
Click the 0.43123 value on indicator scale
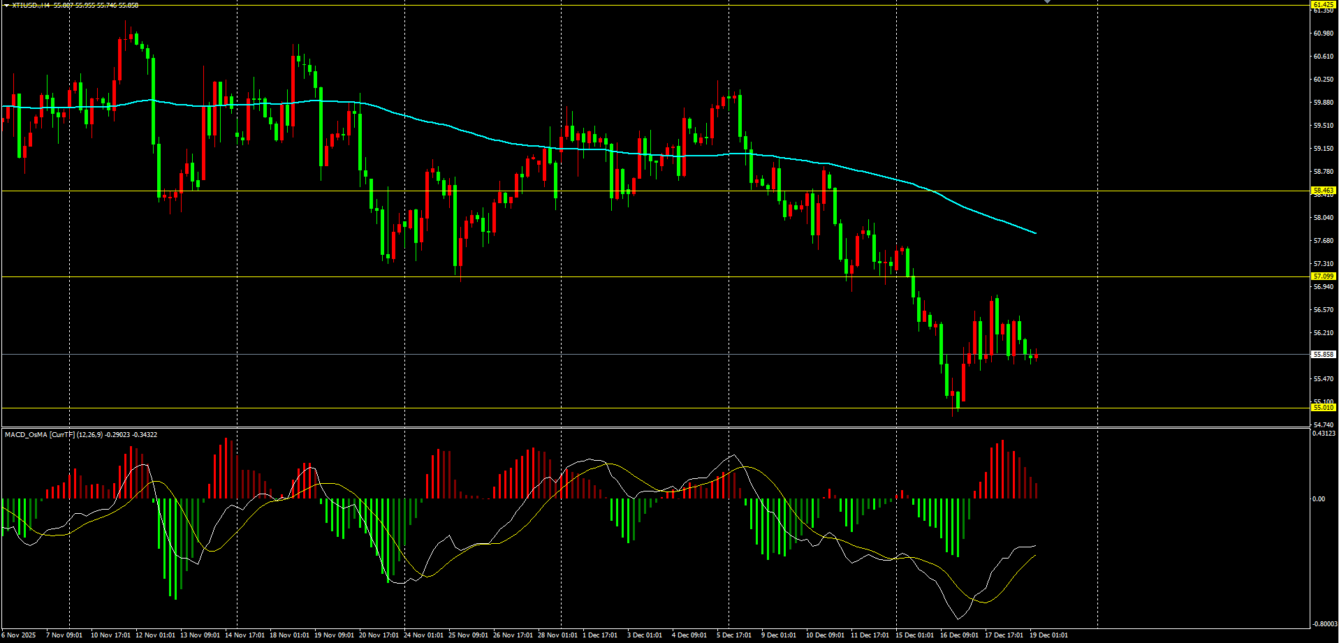(x=1324, y=434)
